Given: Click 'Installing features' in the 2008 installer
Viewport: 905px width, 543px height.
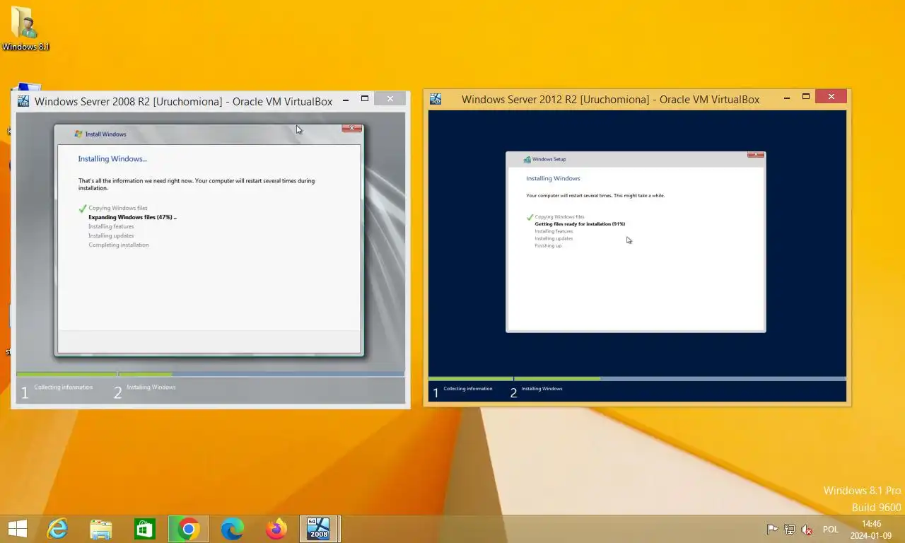Looking at the screenshot, I should pos(111,226).
